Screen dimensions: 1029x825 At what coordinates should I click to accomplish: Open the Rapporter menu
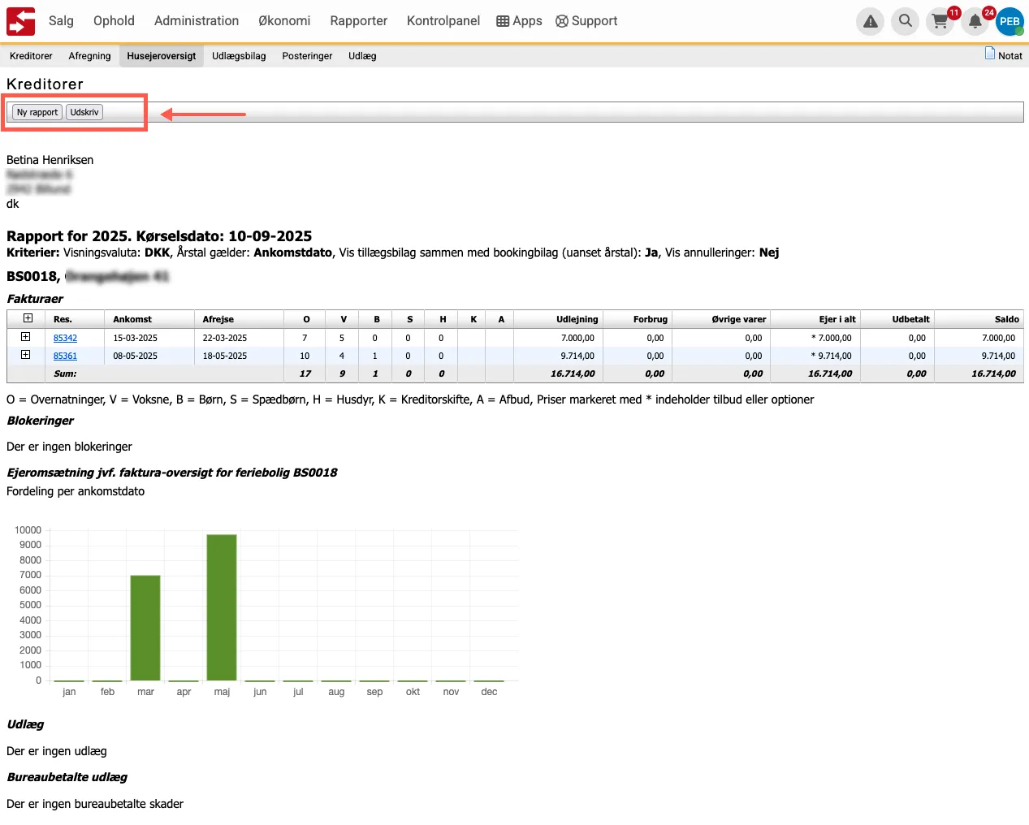click(x=358, y=21)
